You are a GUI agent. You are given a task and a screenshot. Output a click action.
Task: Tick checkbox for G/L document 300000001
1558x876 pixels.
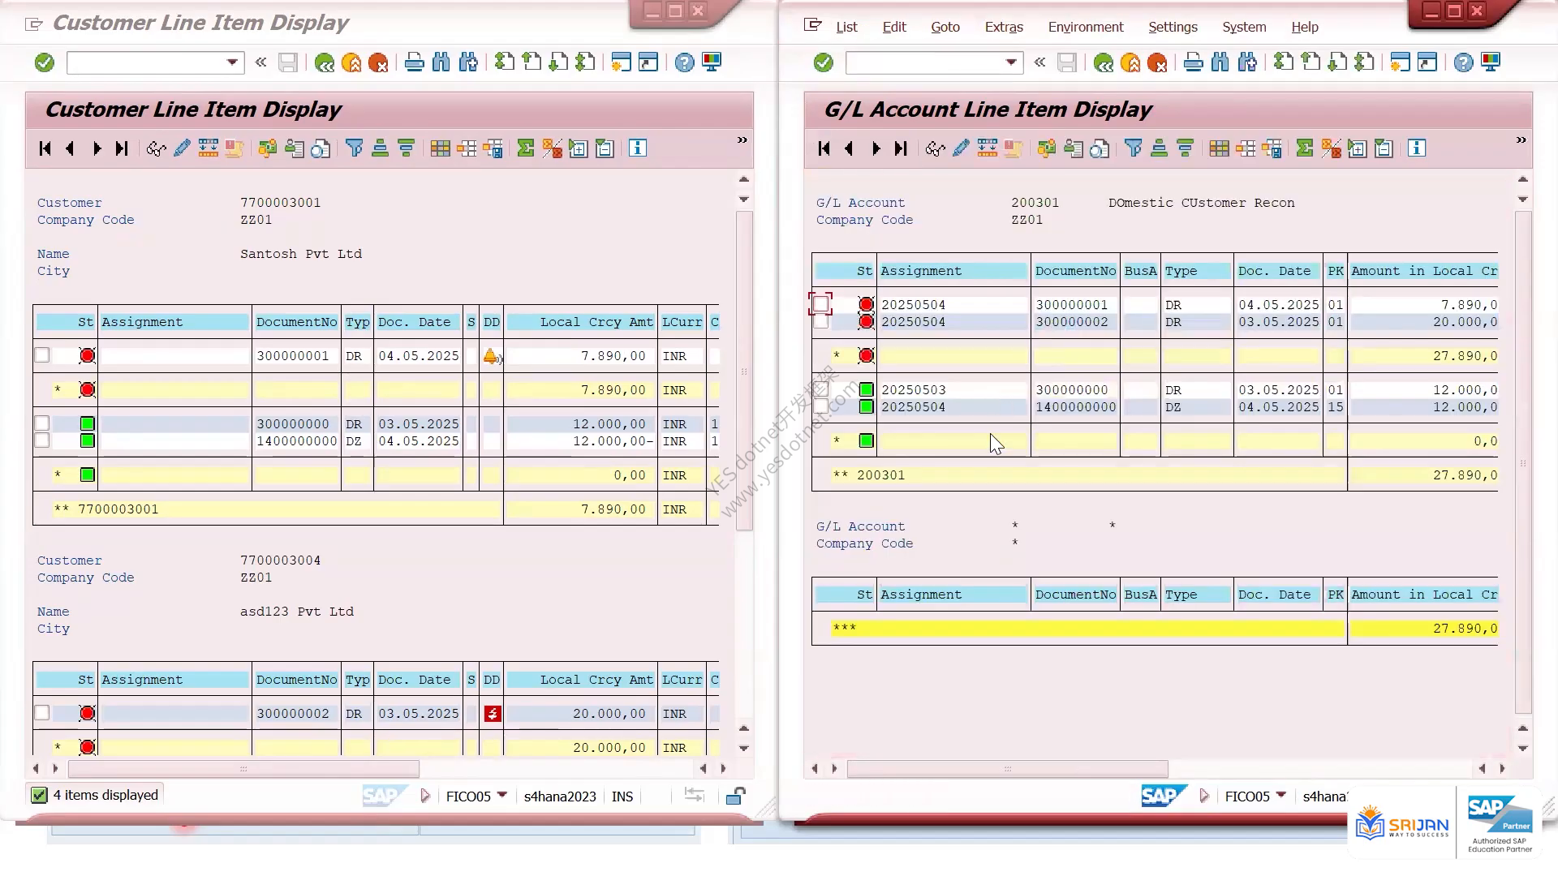[821, 304]
